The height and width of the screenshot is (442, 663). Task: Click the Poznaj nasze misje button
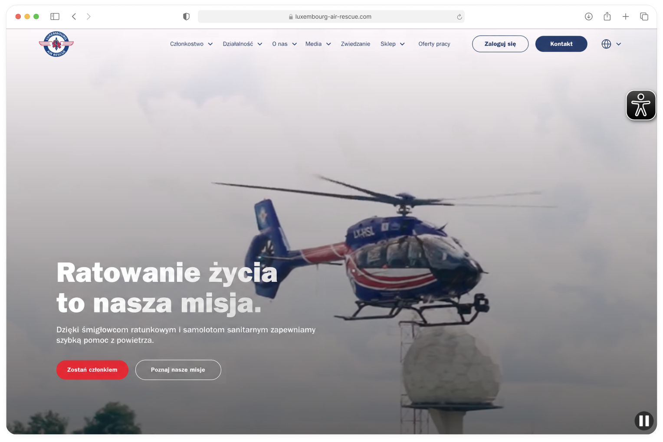(178, 370)
